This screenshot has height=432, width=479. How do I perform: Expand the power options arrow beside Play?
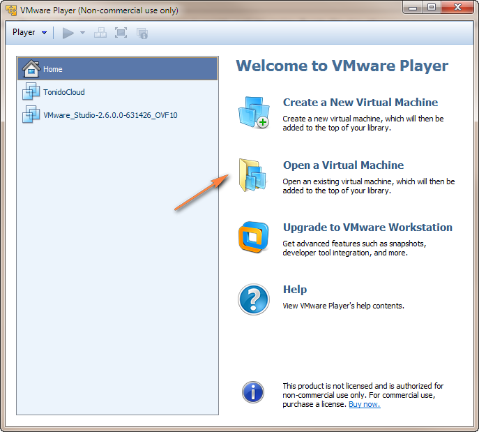pyautogui.click(x=82, y=33)
